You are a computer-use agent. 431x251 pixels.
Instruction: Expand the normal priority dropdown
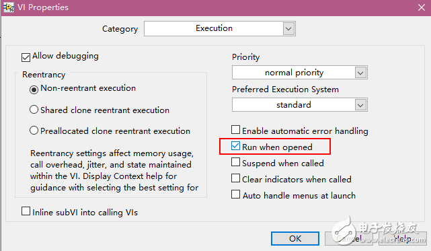pos(360,73)
